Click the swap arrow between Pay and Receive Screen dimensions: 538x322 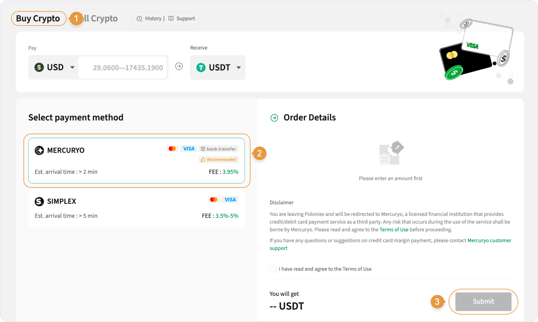point(179,66)
